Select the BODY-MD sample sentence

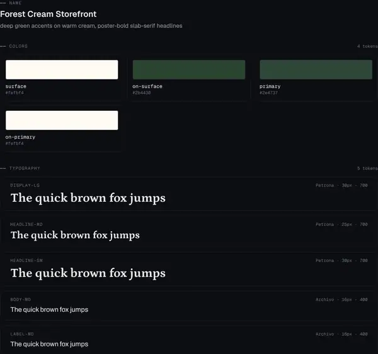pyautogui.click(x=49, y=310)
